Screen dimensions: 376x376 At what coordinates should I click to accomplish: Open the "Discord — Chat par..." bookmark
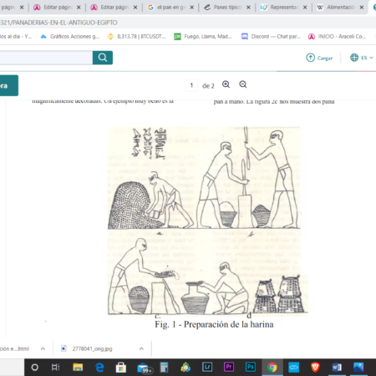click(x=271, y=37)
